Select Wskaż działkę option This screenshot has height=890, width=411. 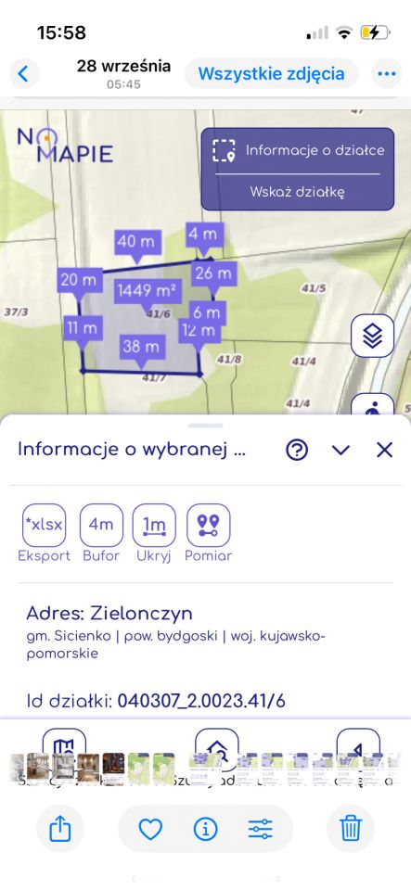(x=298, y=192)
